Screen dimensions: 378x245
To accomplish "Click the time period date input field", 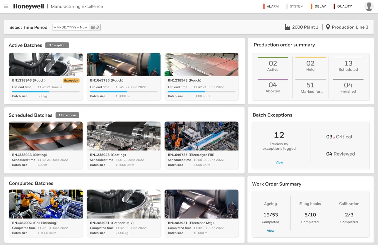I will pyautogui.click(x=70, y=27).
